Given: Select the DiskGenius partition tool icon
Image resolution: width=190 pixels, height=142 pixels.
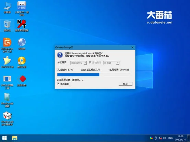Looking at the screenshot, I should pos(7,45).
